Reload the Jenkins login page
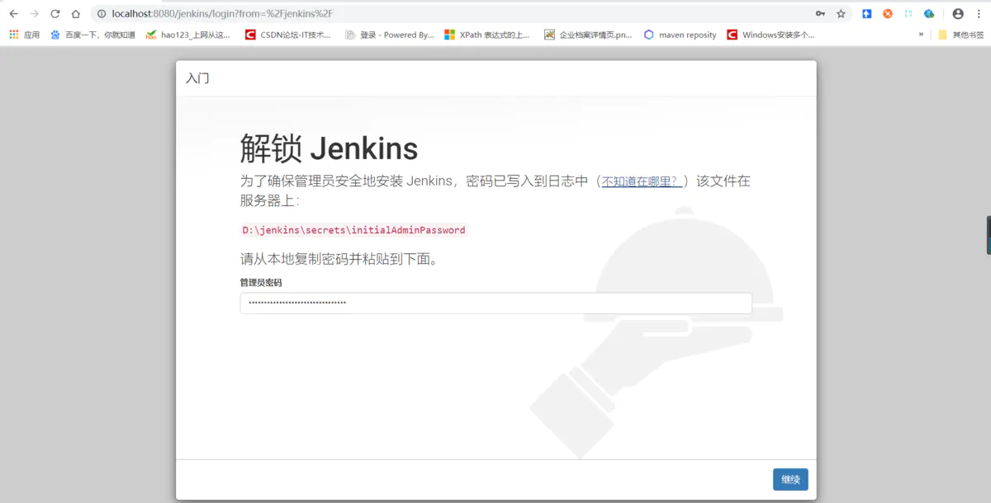Image resolution: width=991 pixels, height=503 pixels. pos(55,14)
